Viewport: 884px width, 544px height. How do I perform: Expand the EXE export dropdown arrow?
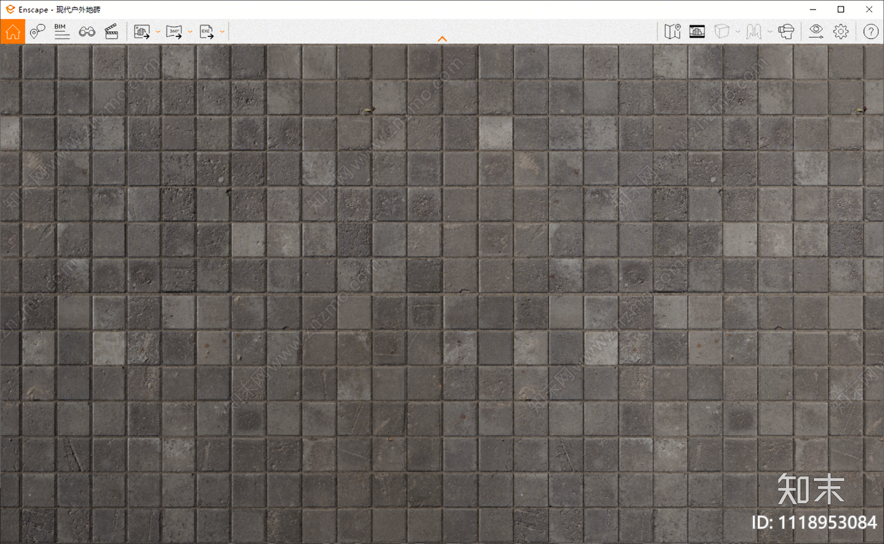(x=222, y=32)
